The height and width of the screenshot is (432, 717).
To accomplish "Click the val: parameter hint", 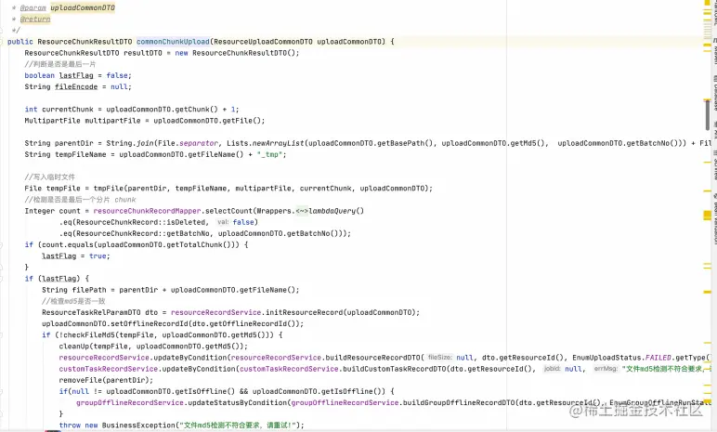I will click(x=223, y=222).
